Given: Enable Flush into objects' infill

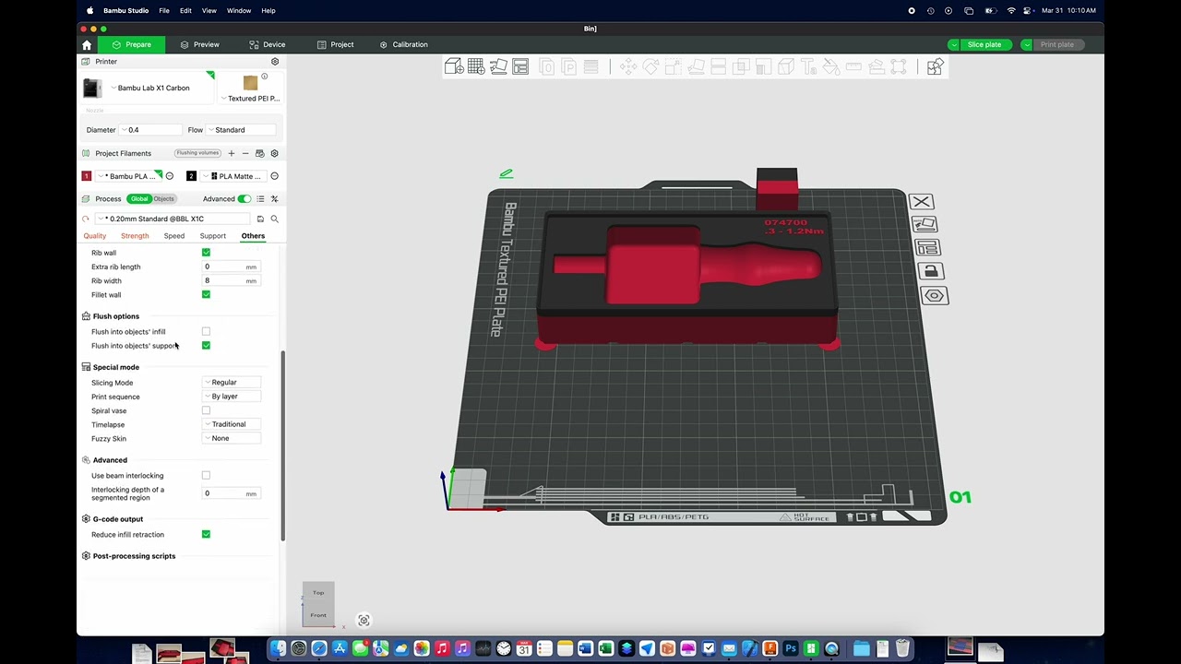Looking at the screenshot, I should [x=206, y=331].
